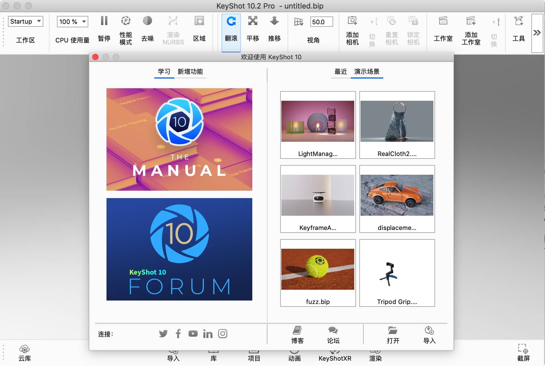
Task: Click the Render NURBS (渲染 NURBS) icon
Action: point(173,20)
